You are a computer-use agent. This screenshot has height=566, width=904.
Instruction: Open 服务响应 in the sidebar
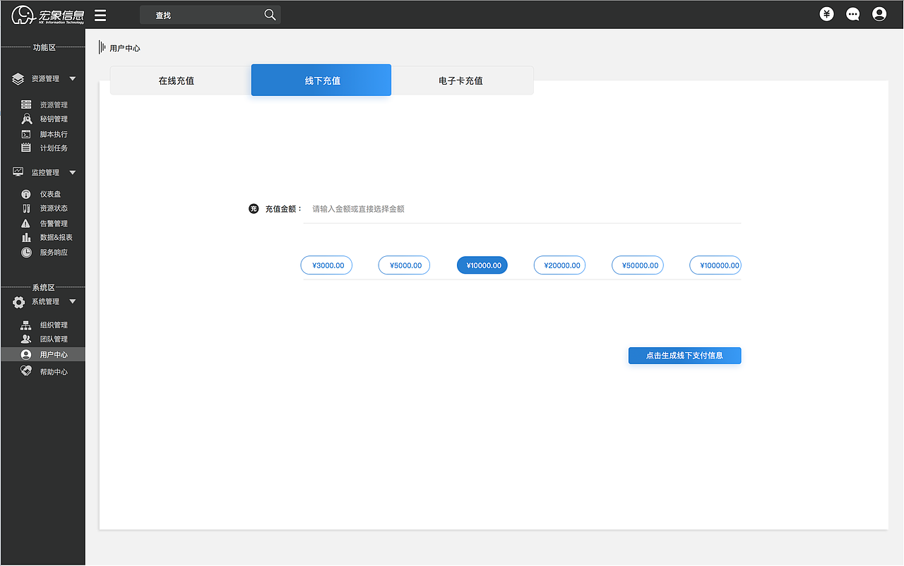point(54,253)
